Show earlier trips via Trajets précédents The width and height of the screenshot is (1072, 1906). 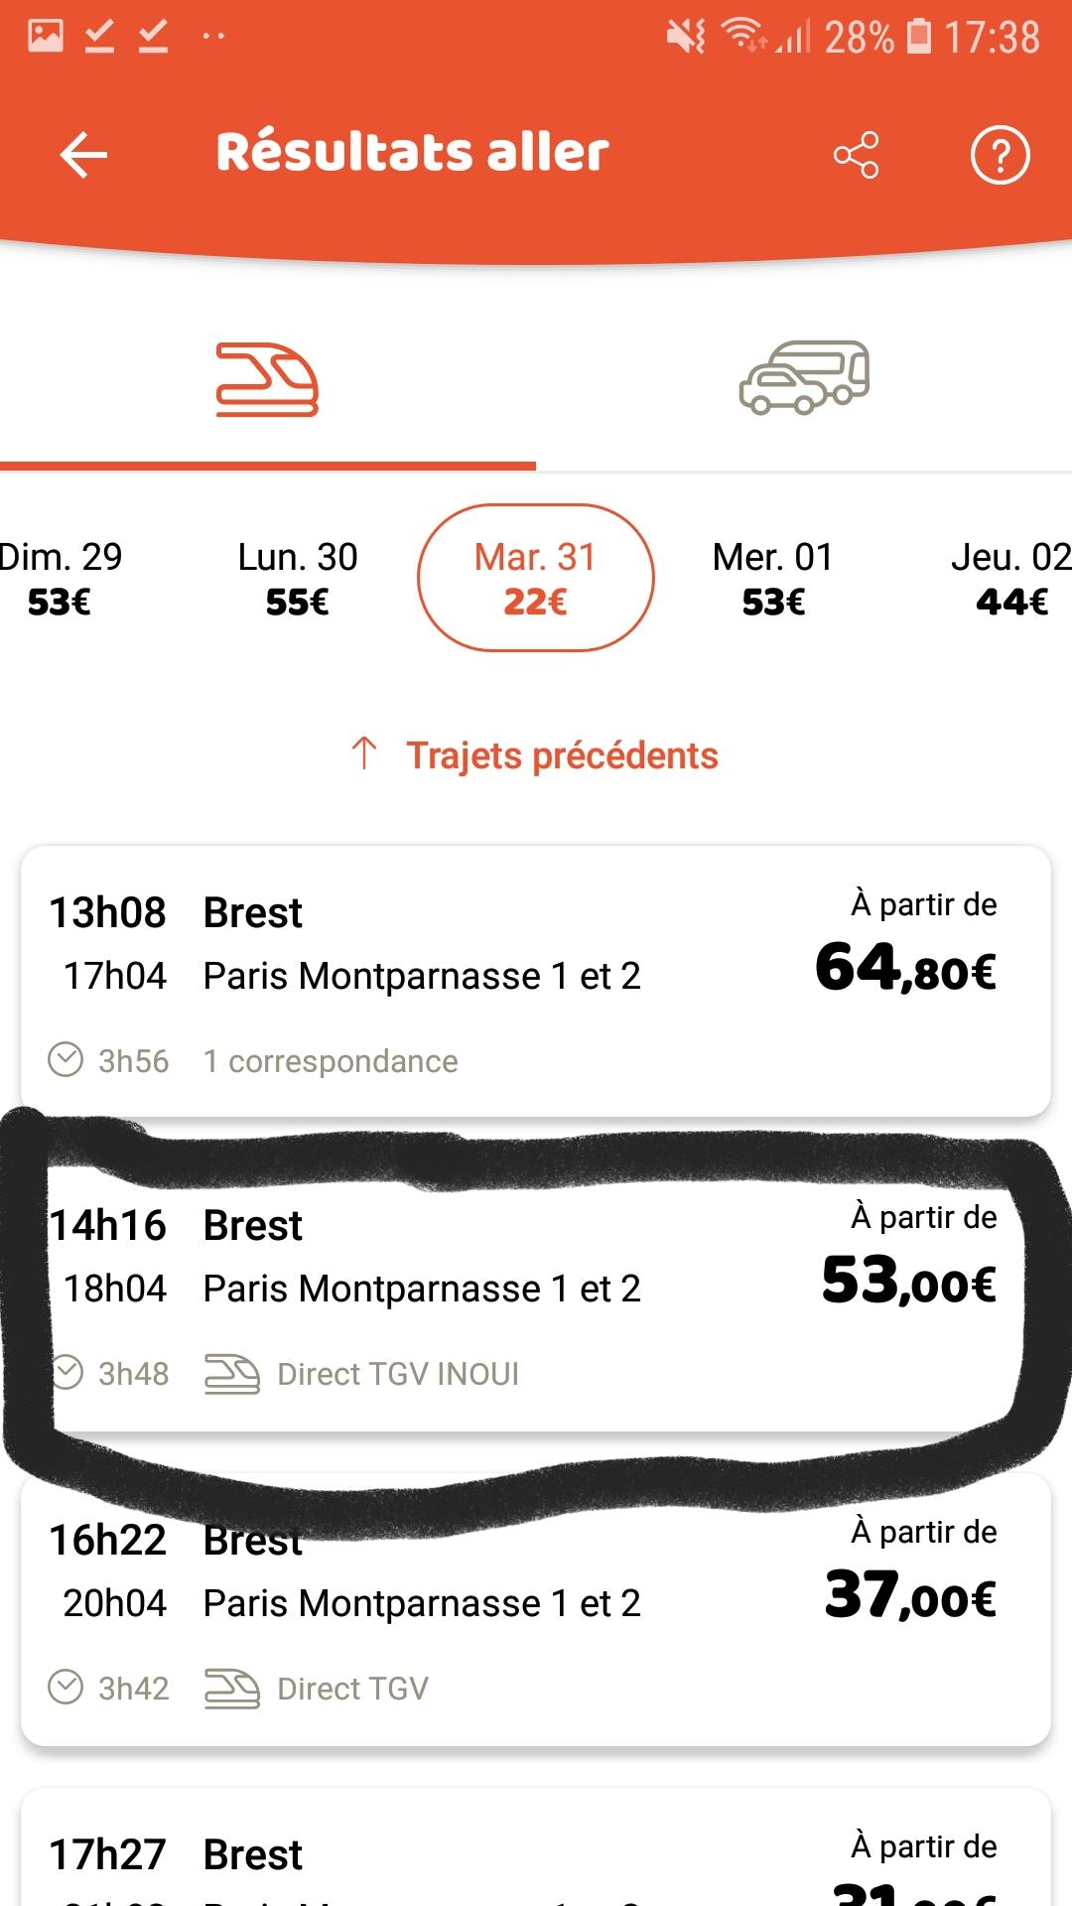coord(562,755)
